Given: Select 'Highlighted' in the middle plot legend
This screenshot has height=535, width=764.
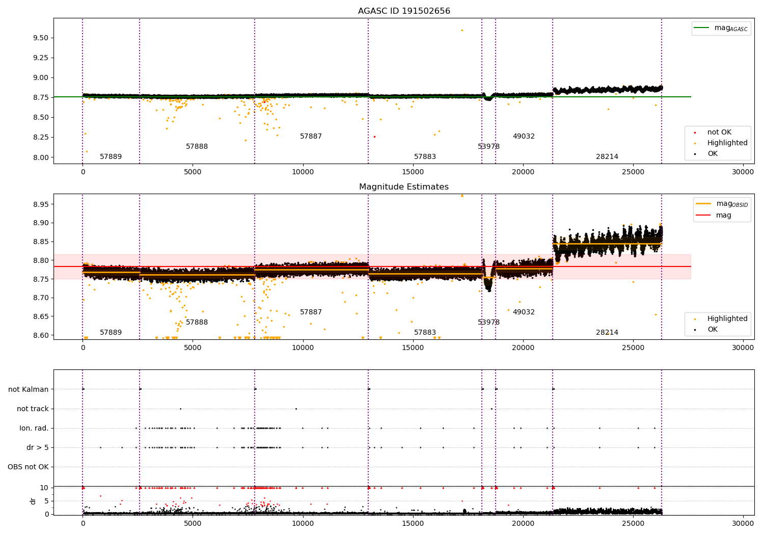Looking at the screenshot, I should (727, 319).
